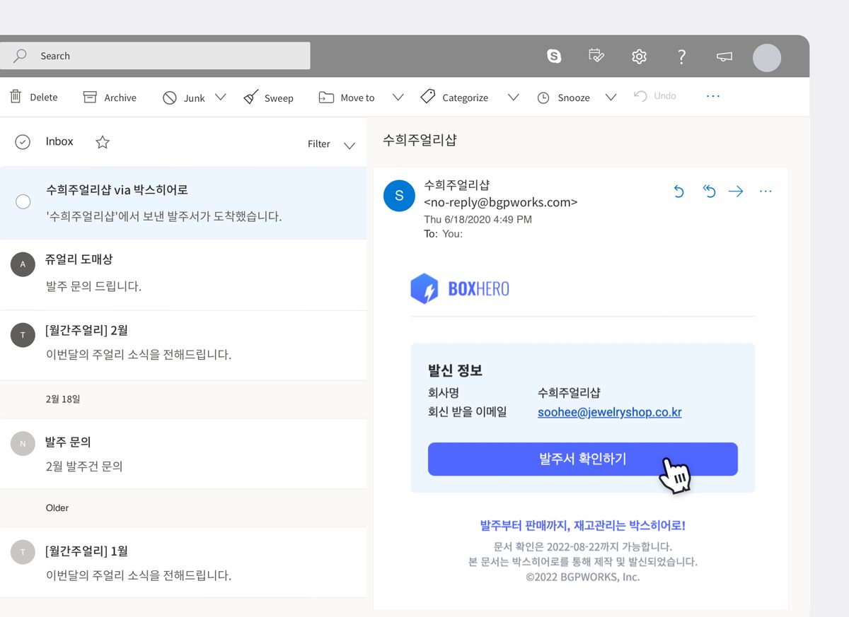Open the soohee@jewelryshop.co.kr email link
Image resolution: width=849 pixels, height=617 pixels.
[609, 412]
